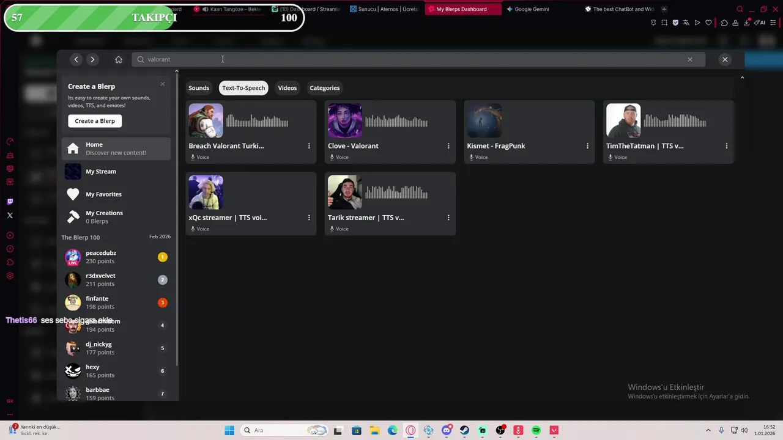This screenshot has height=440, width=783.
Task: Open hexy in the Blerp 100 list
Action: click(x=116, y=371)
